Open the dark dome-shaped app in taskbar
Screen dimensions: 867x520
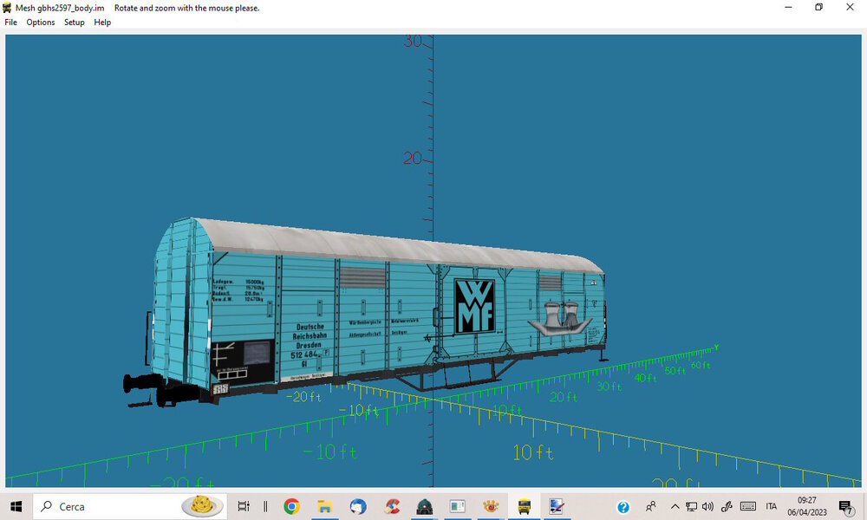tap(425, 506)
